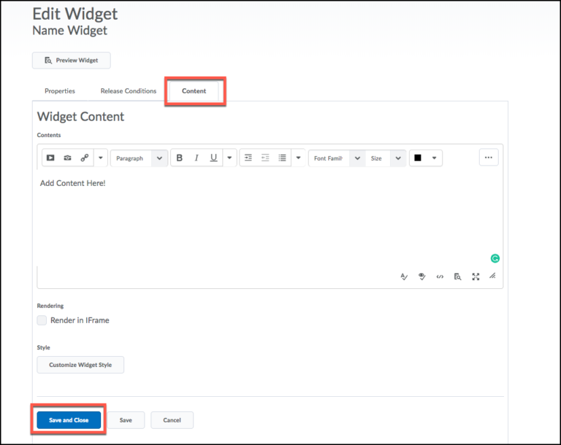Click the black text color swatch
Viewport: 561px width, 445px height.
[418, 158]
